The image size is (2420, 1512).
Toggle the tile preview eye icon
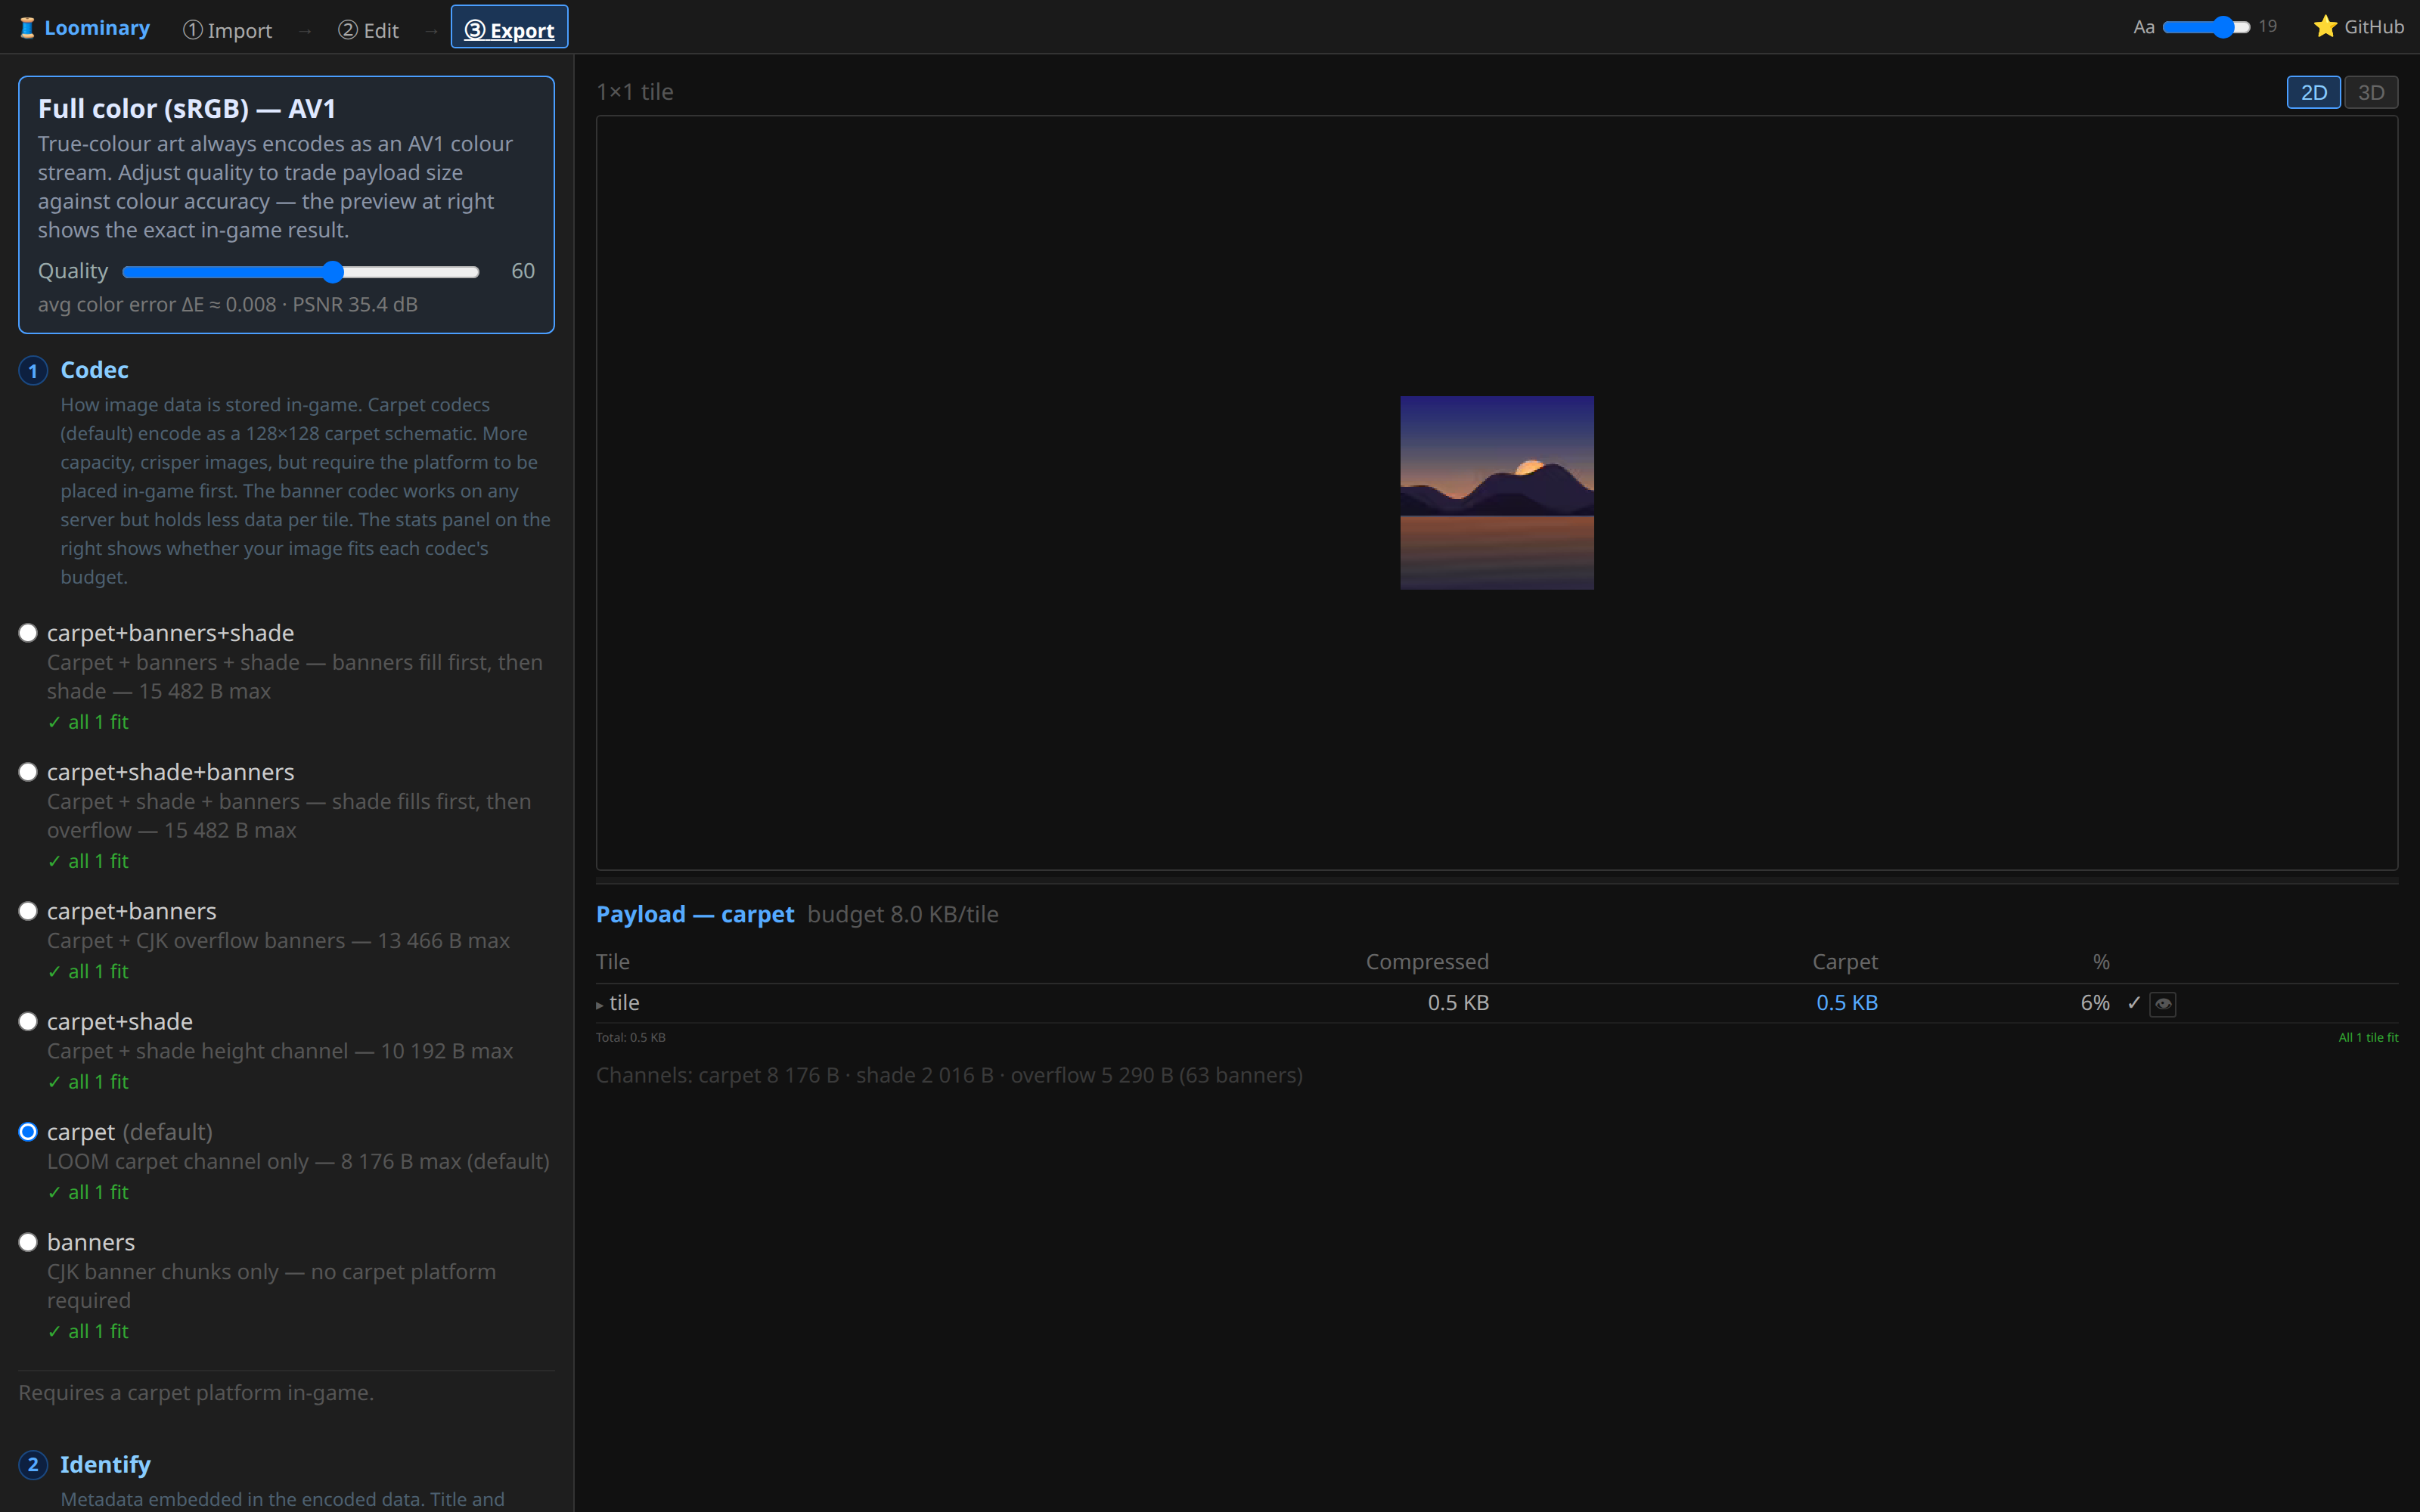2162,1004
